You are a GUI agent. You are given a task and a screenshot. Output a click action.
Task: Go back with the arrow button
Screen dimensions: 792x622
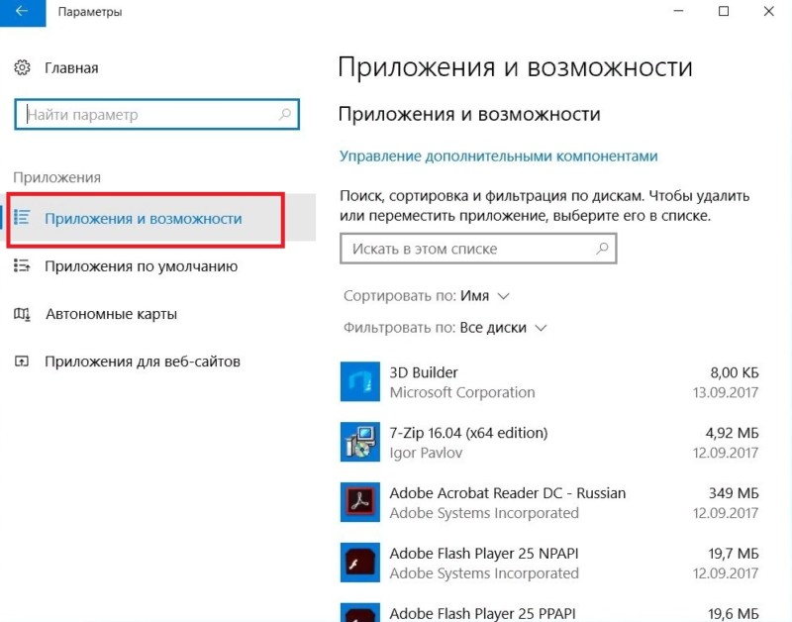pos(22,12)
